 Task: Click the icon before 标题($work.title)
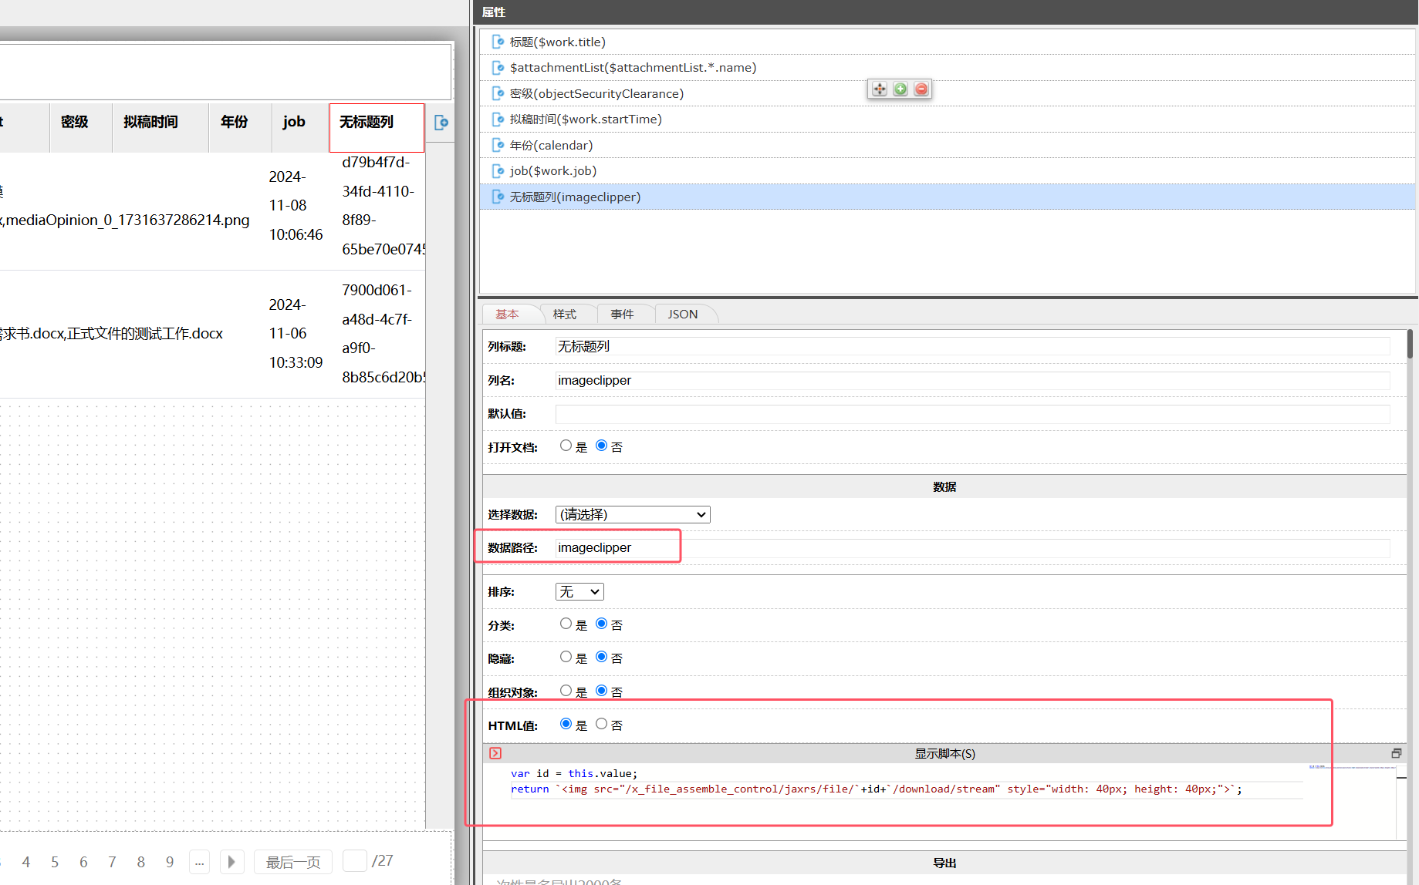[498, 42]
